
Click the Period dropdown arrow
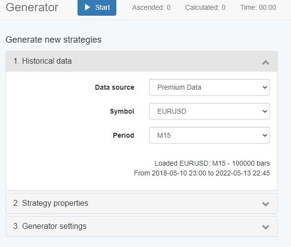click(265, 135)
